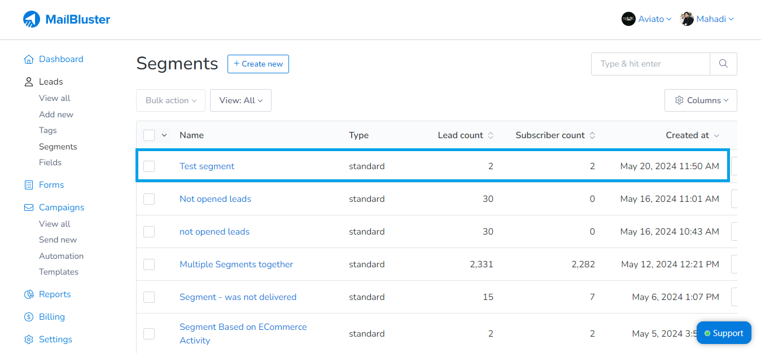Click the Settings gear icon in sidebar
Image resolution: width=761 pixels, height=353 pixels.
pos(29,339)
